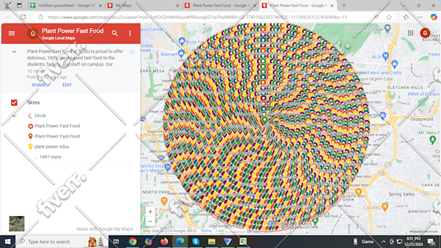Collapse the map description chevron

14,51
